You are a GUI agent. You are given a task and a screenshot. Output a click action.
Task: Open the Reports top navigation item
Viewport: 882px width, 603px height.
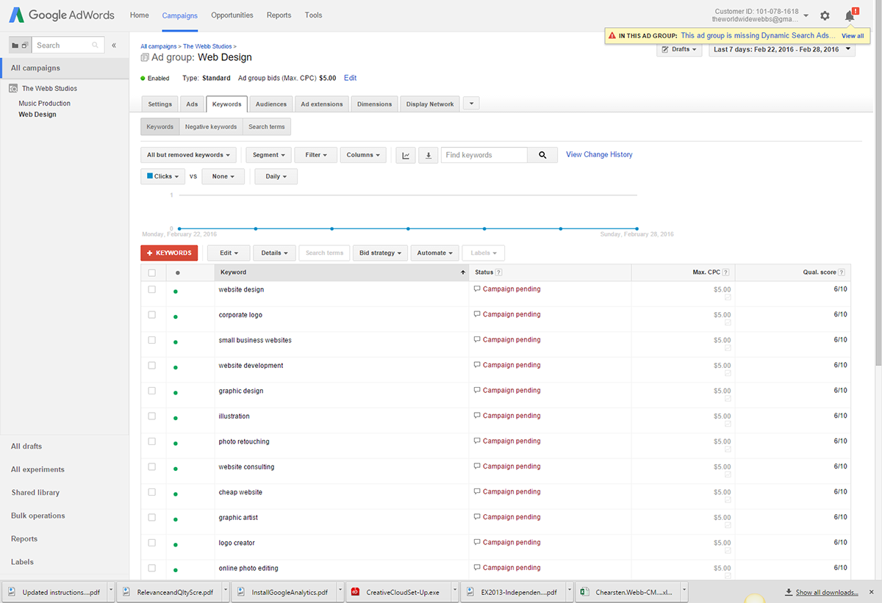click(279, 15)
